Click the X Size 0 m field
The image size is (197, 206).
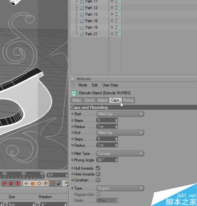[21, 204]
